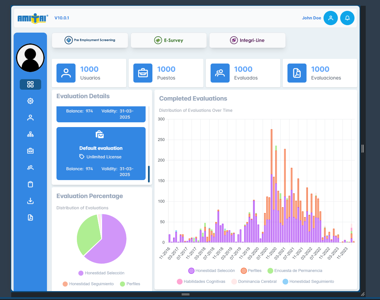Open the user profile button beside John Doe

click(x=330, y=18)
